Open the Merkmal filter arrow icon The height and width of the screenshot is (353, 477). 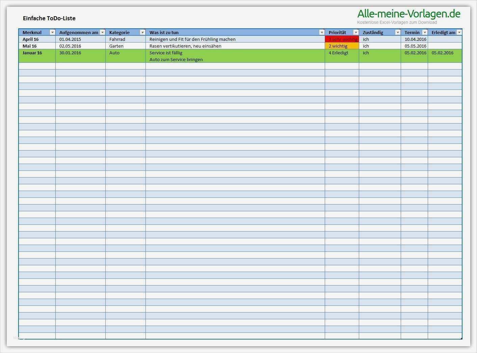[52, 32]
